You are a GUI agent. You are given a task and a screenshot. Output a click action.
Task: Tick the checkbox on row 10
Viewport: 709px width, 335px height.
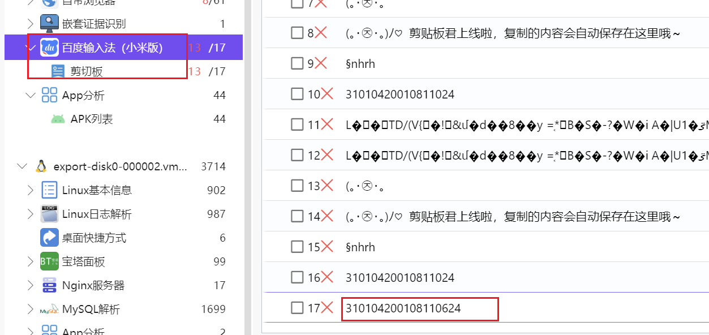point(297,94)
